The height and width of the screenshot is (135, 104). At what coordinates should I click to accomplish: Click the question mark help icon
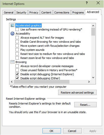[x=87, y=3]
